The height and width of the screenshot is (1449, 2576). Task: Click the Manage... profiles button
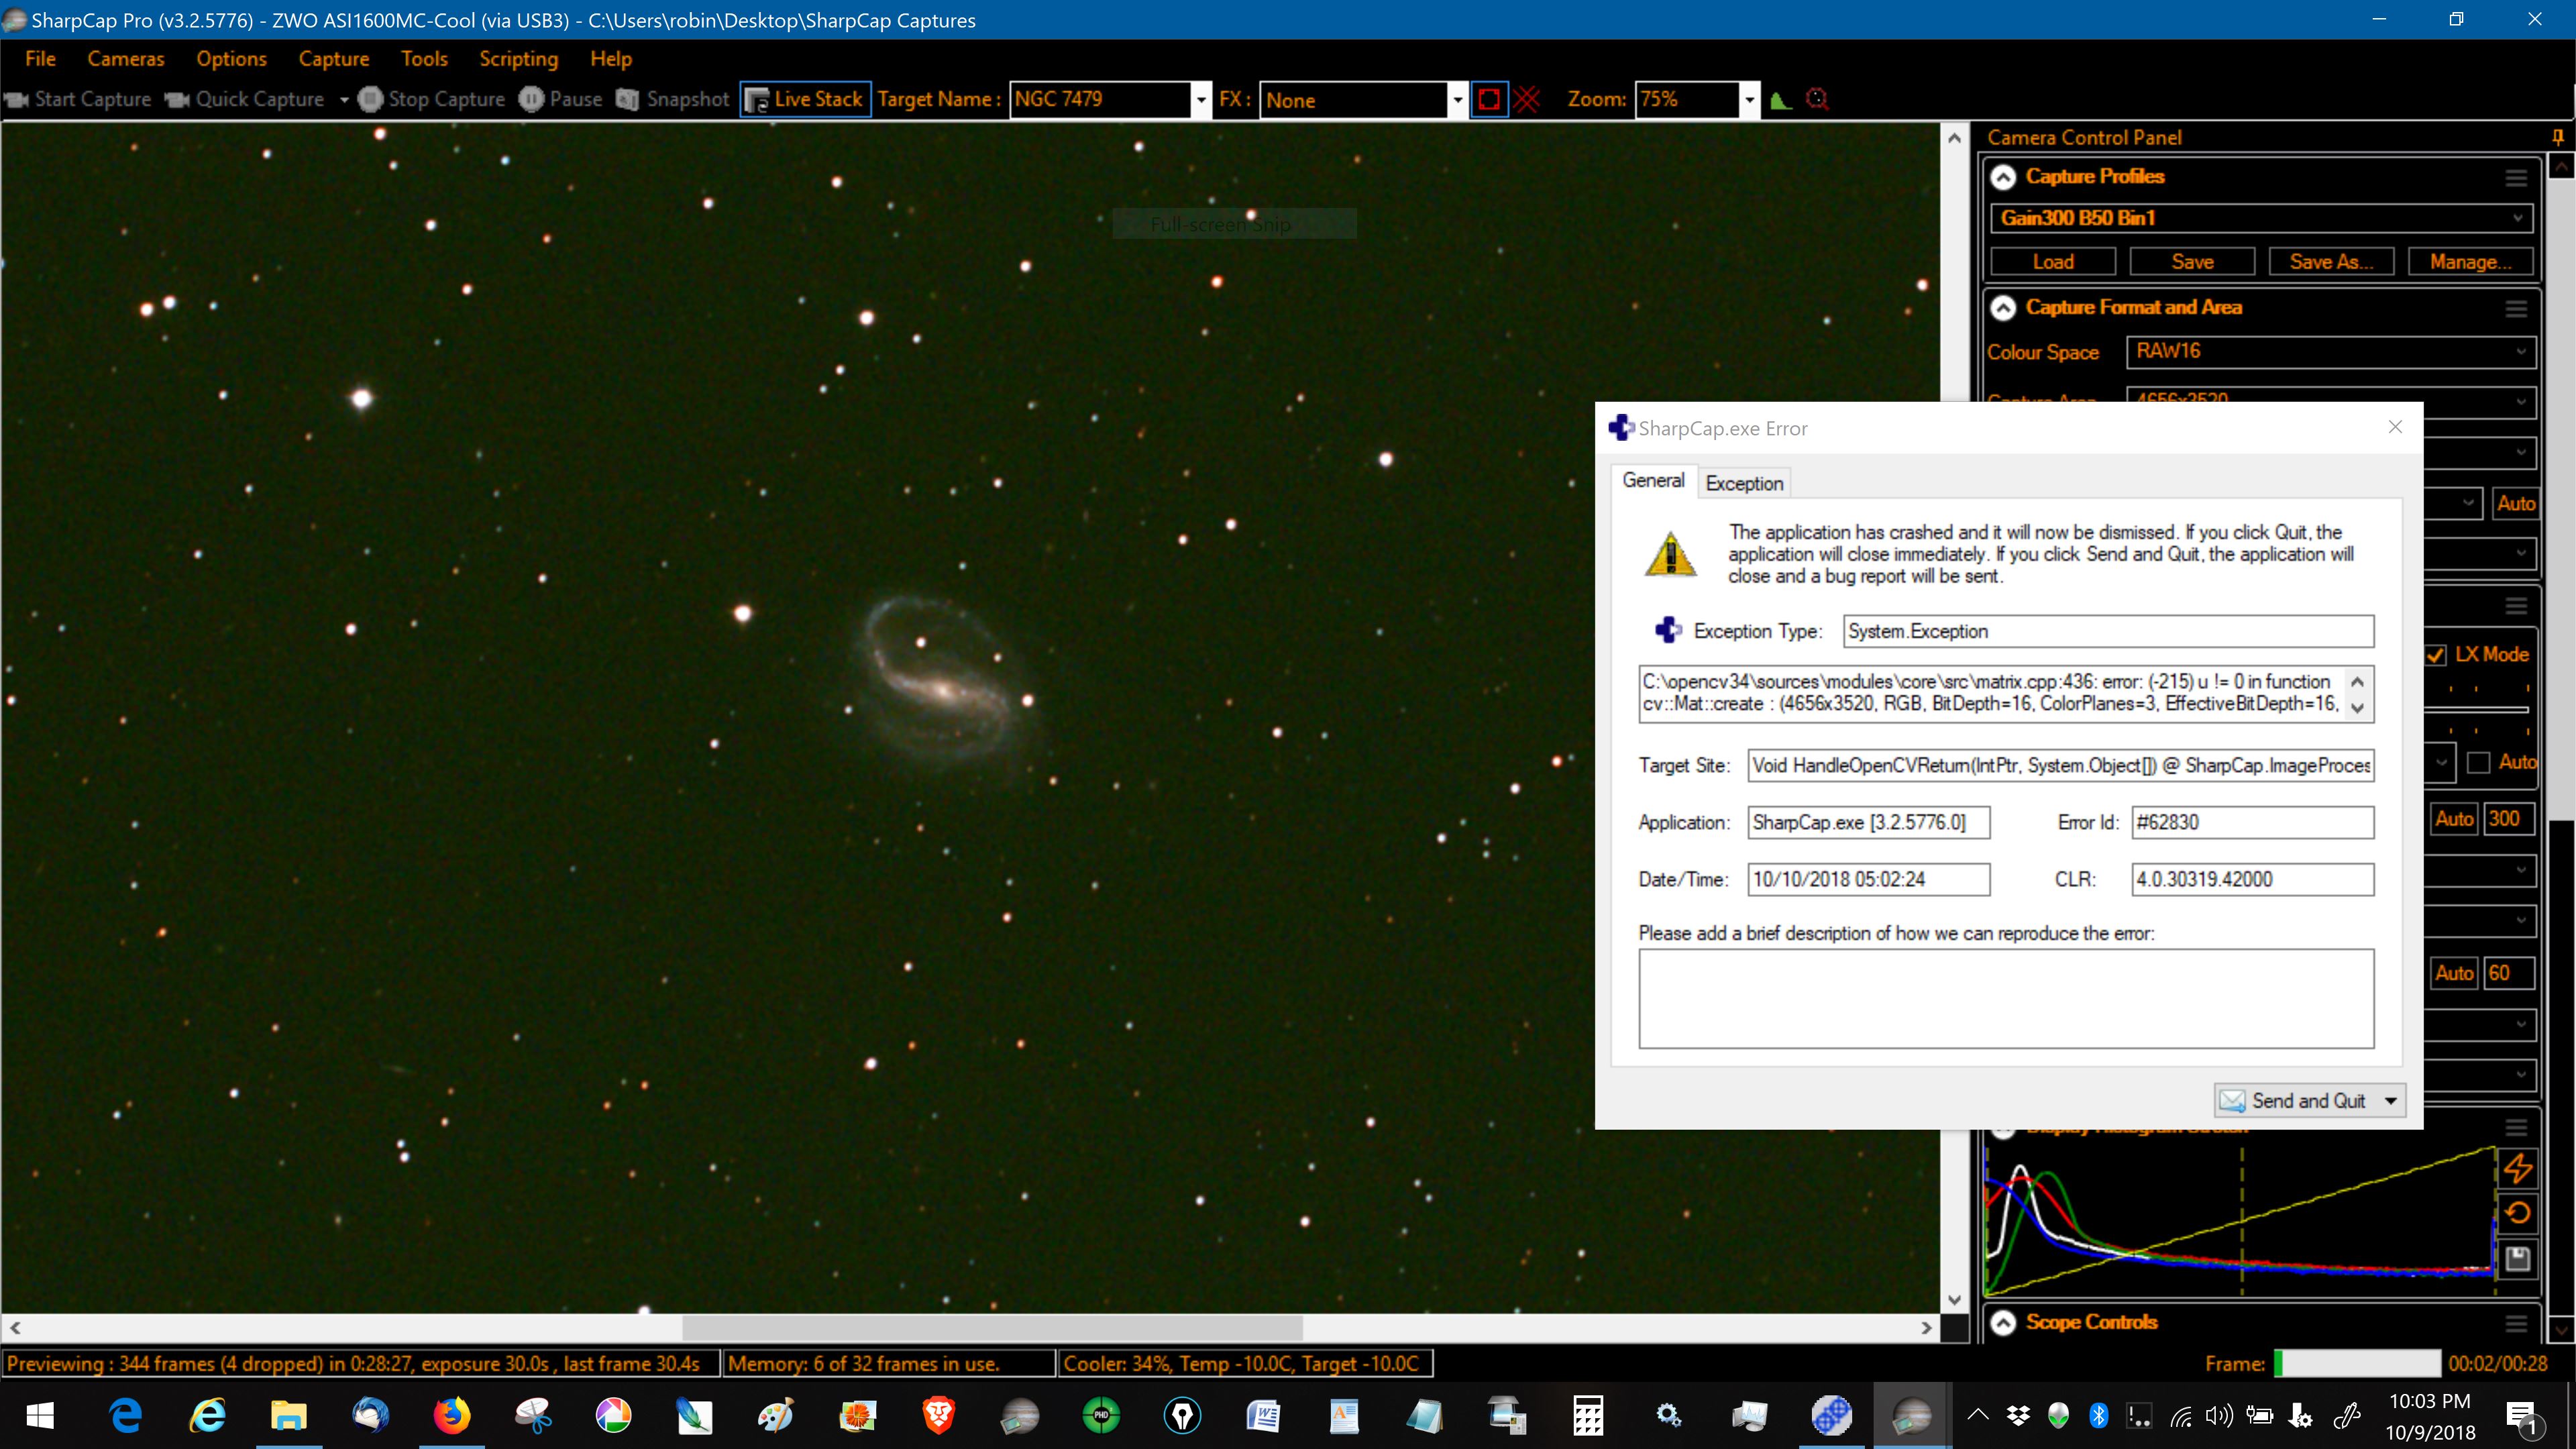2470,262
